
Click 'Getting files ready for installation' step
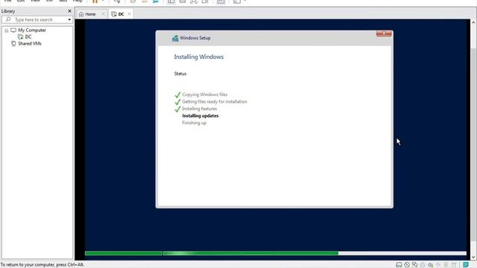(x=215, y=101)
